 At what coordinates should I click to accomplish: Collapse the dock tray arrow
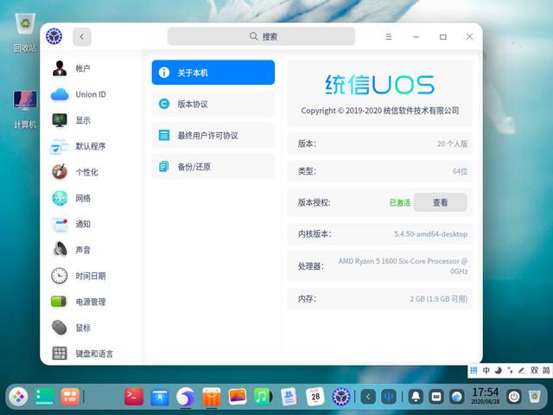click(x=368, y=397)
